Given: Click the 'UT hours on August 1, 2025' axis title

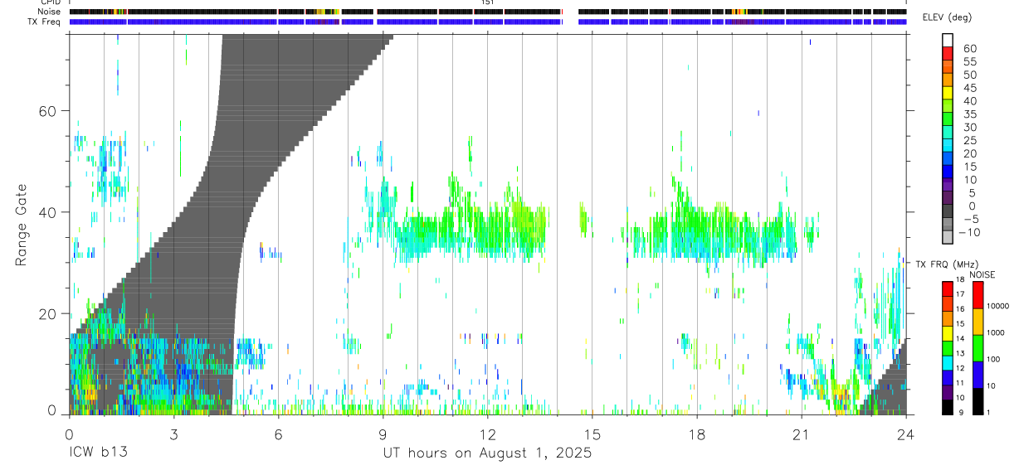Looking at the screenshot, I should click(487, 454).
